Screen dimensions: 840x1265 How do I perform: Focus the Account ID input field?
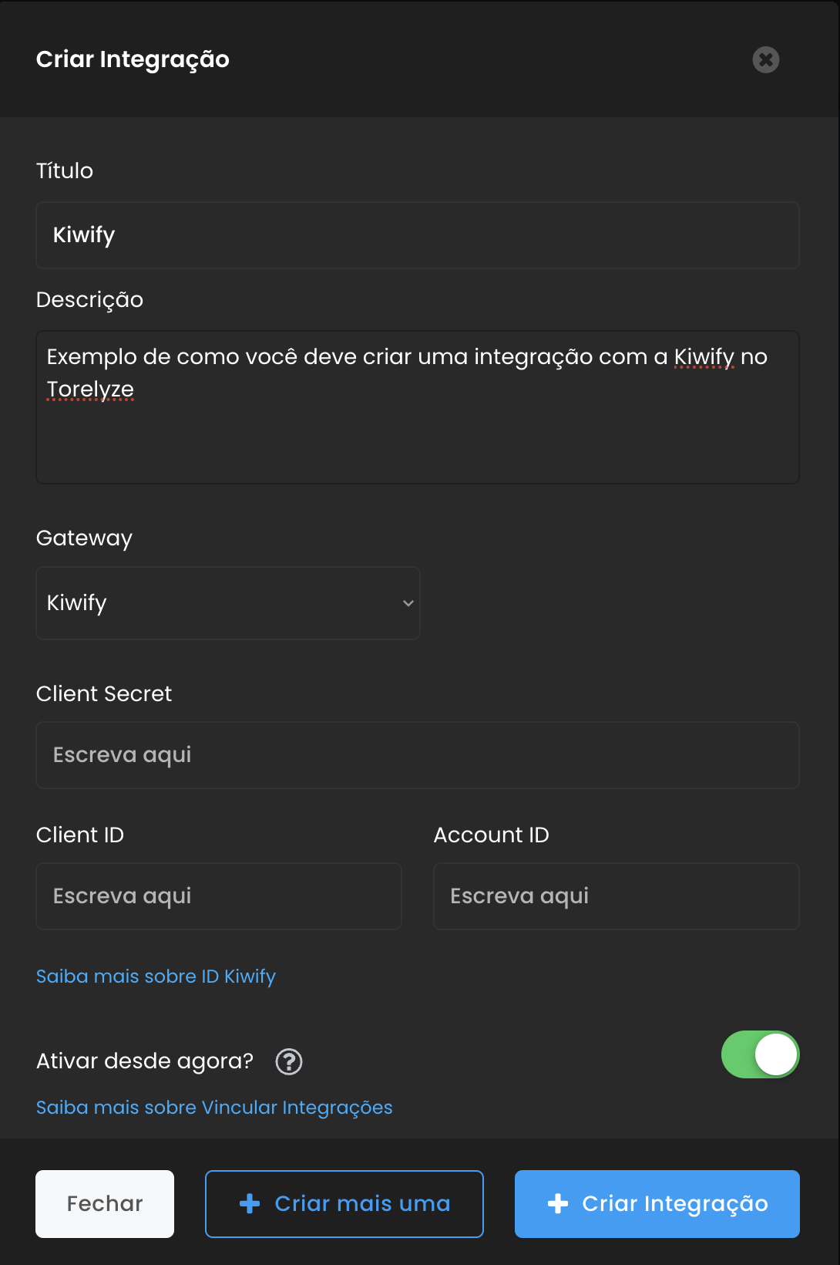pos(616,896)
